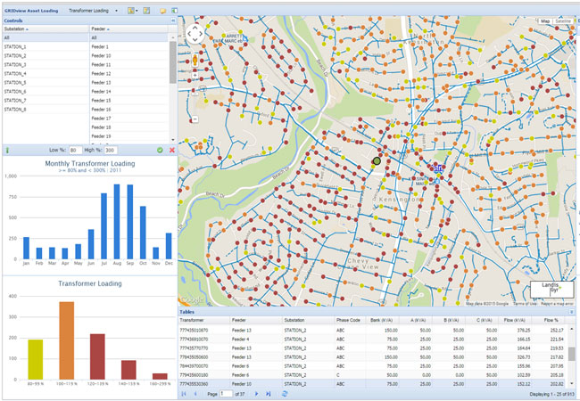580x401 pixels.
Task: Select Feeder 18 in the feeder list
Action: 128,127
